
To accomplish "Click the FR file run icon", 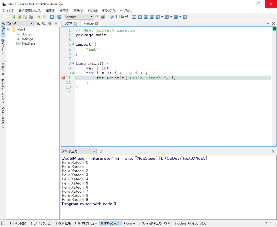I will click(x=152, y=17).
